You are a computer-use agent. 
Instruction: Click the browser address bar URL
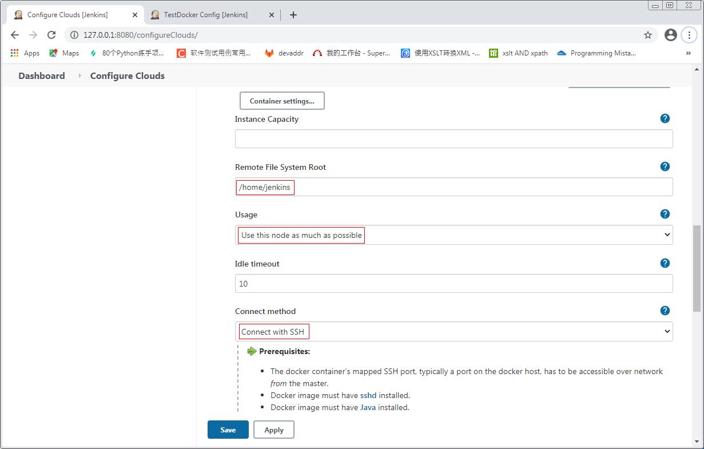tap(141, 35)
